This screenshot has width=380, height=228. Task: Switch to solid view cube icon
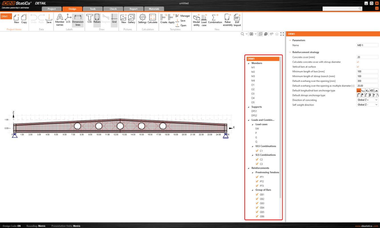(x=266, y=34)
